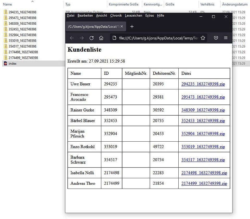Download 294235_1632749398.zip link for Uwe Bauer
The height and width of the screenshot is (219, 250).
(203, 84)
